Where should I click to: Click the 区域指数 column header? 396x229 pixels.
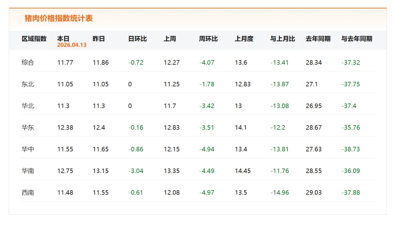(34, 39)
